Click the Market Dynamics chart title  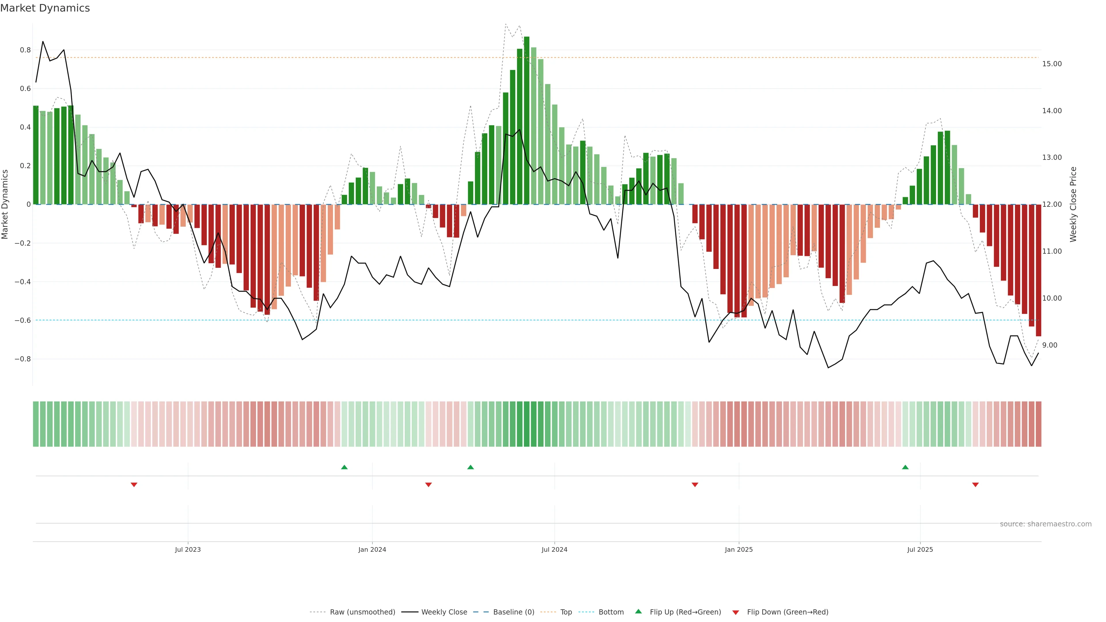point(45,8)
